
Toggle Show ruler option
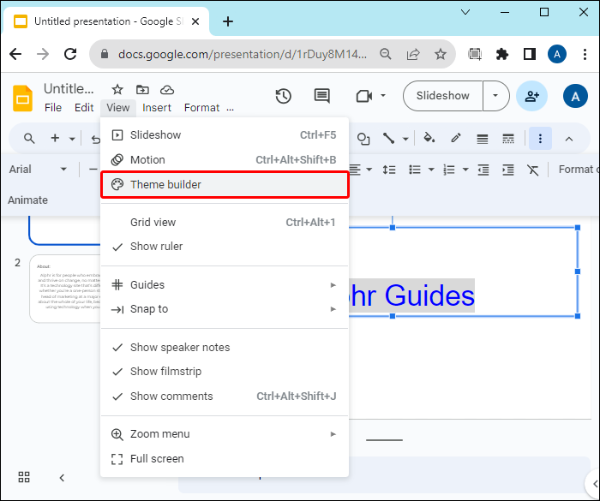tap(225, 247)
